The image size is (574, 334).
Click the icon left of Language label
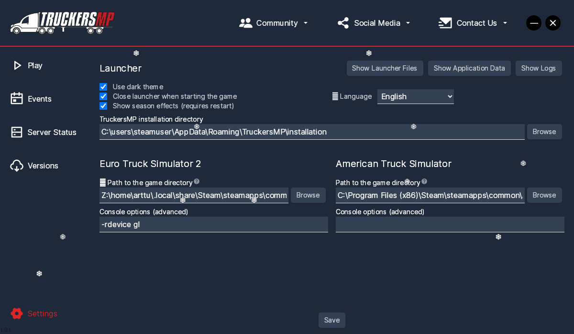coord(335,96)
